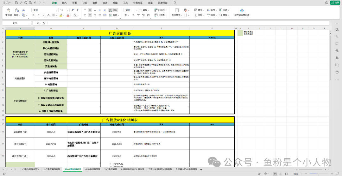342x176 pixels.
Task: Click the fill color yellow swatch
Action: click(61, 15)
